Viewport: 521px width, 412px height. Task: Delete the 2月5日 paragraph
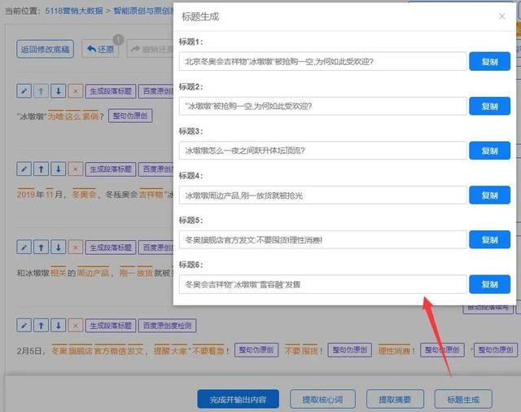(76, 325)
